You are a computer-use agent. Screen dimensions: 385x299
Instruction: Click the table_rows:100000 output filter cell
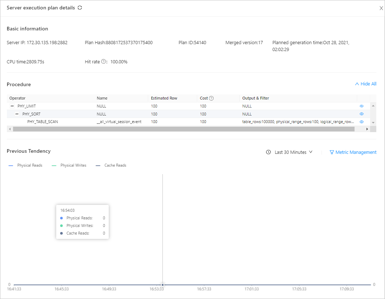pyautogui.click(x=298, y=122)
